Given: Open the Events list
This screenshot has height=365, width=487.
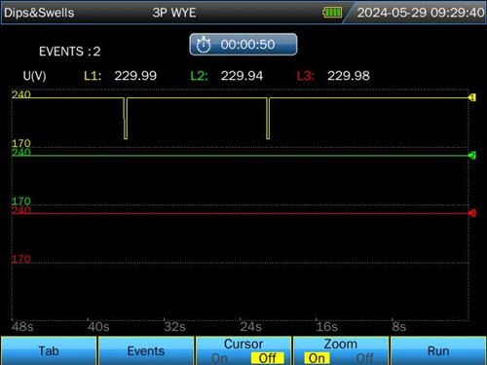Looking at the screenshot, I should tap(146, 351).
